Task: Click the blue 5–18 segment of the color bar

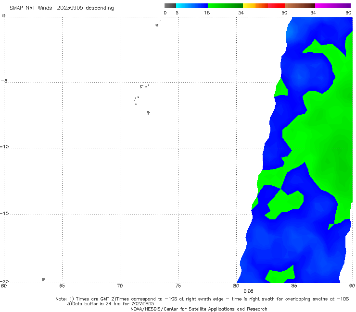Action: coord(192,6)
